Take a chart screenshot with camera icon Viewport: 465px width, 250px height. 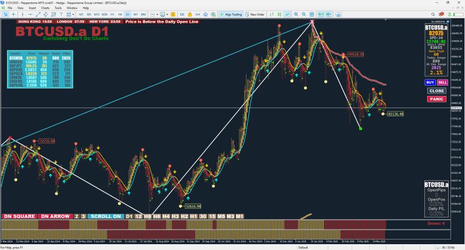[338, 14]
